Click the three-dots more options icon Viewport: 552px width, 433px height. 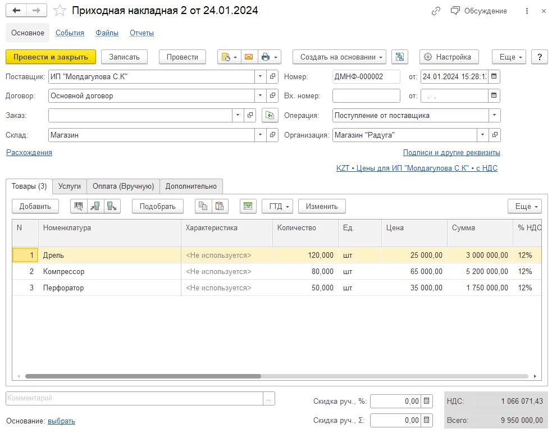527,11
